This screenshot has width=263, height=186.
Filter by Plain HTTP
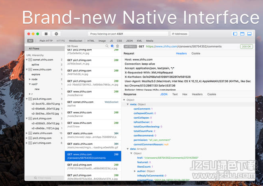point(46,40)
